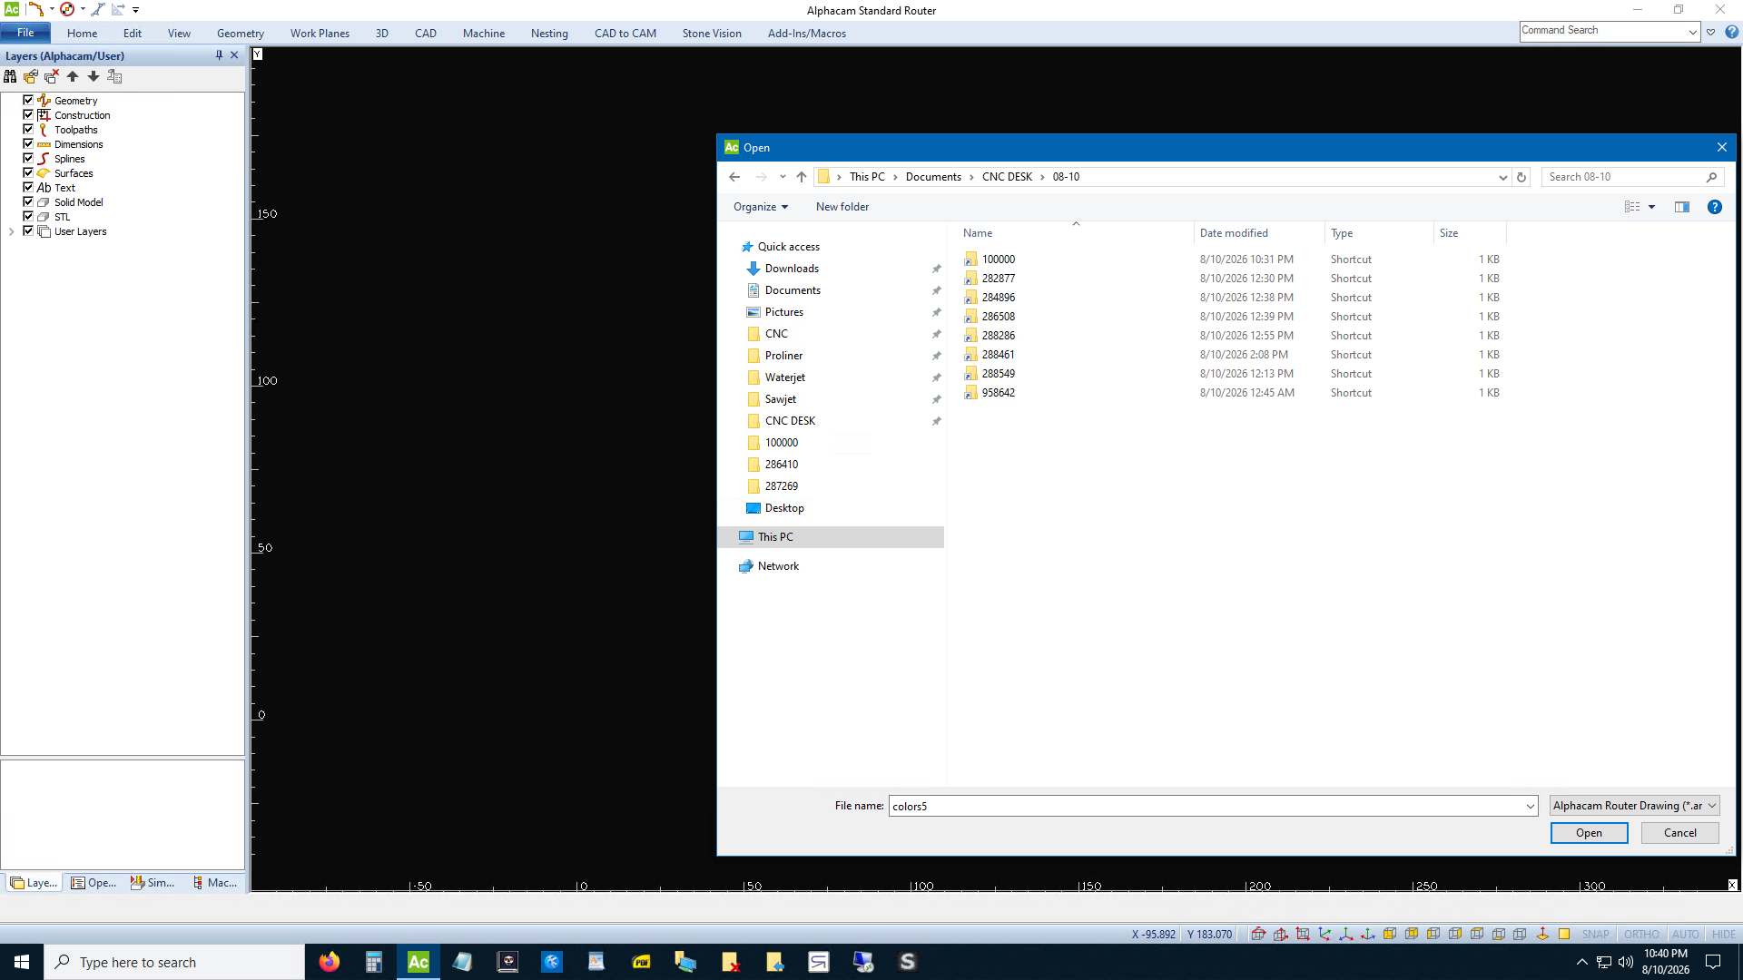Open the Organize dropdown menu
The width and height of the screenshot is (1743, 980).
coord(761,207)
